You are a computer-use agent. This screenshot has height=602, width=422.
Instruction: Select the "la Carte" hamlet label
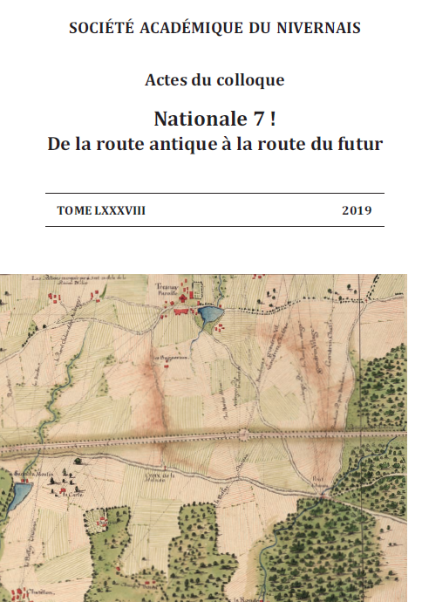click(73, 495)
